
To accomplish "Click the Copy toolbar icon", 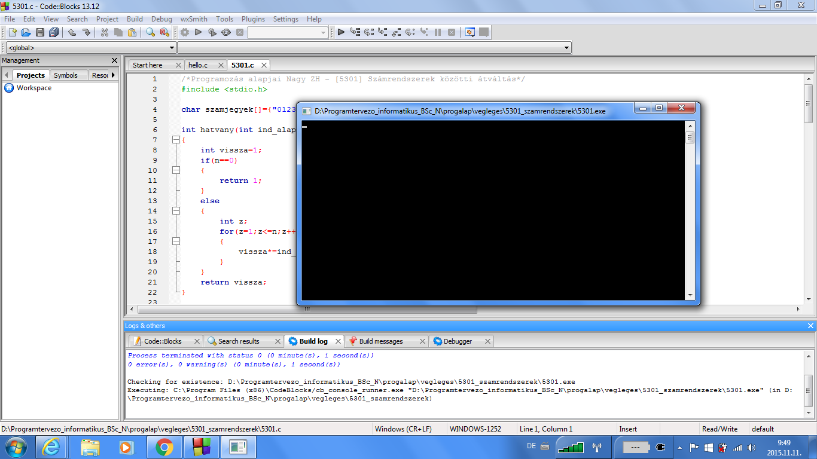I will pos(118,32).
